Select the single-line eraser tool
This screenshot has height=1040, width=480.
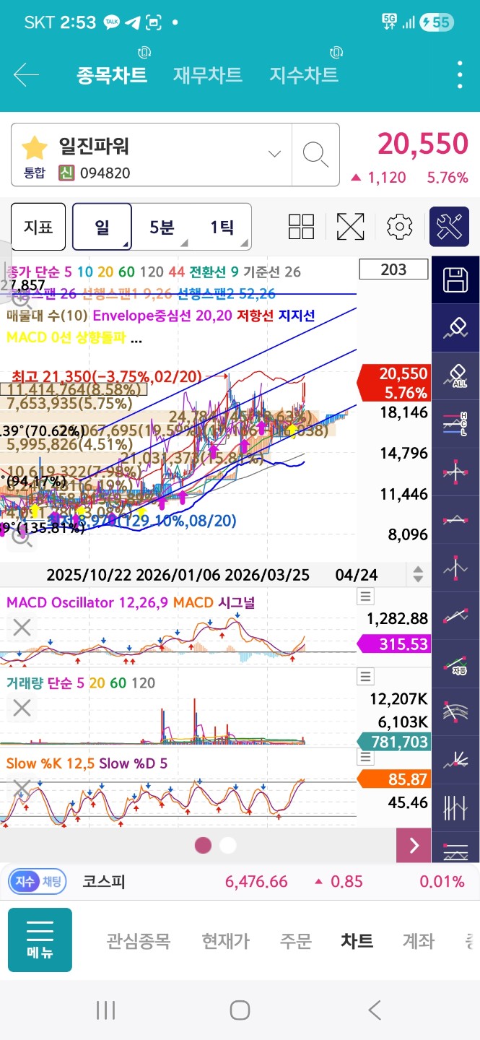point(455,326)
